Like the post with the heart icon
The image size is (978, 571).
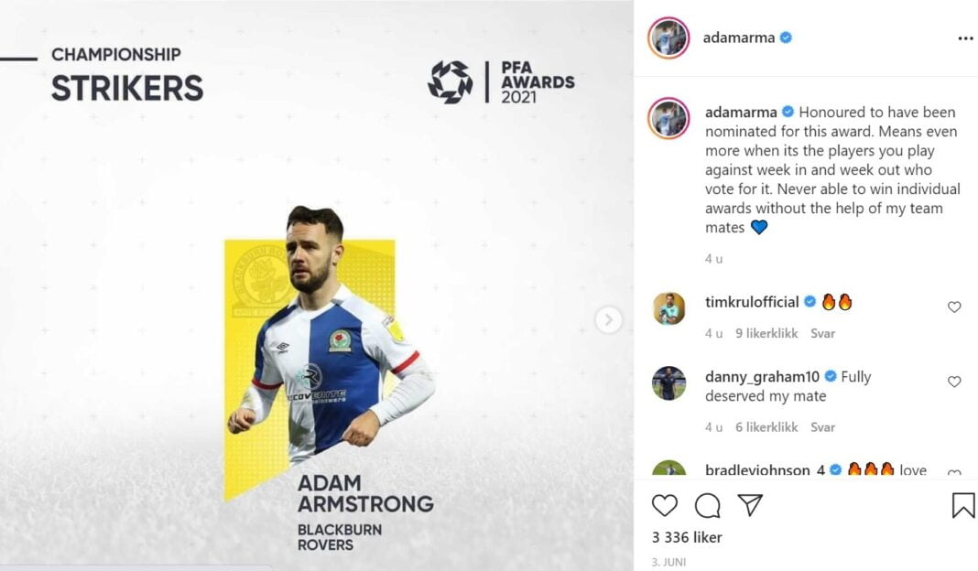pyautogui.click(x=664, y=505)
